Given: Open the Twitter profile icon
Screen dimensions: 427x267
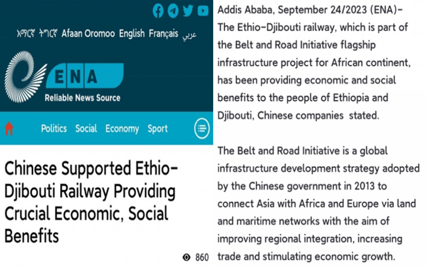Looking at the screenshot, I should point(188,11).
